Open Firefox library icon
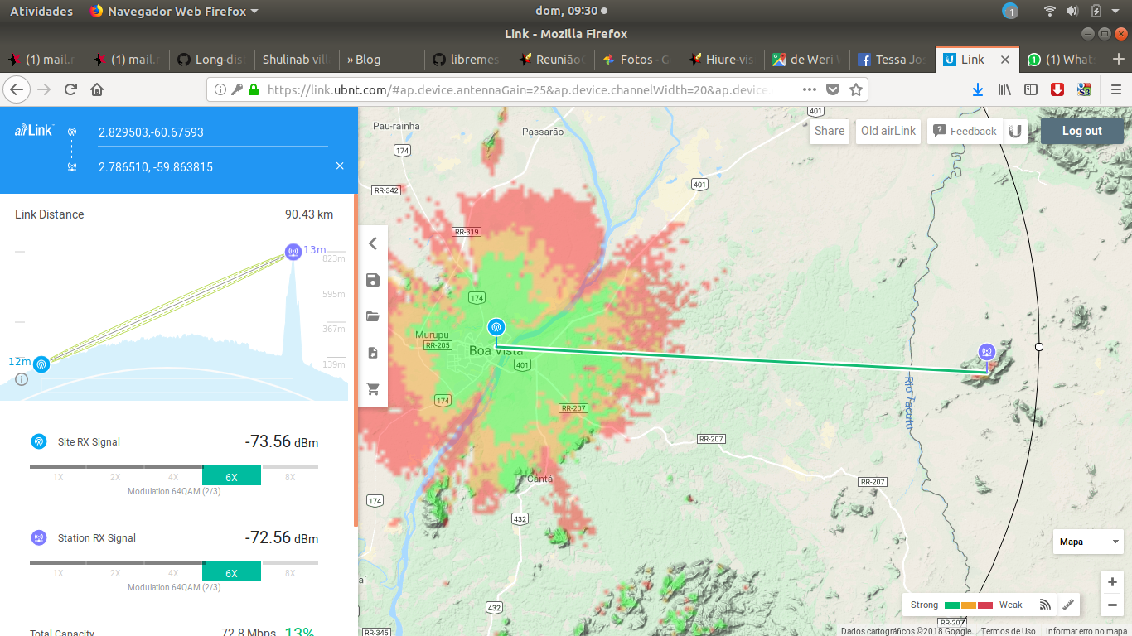 tap(1004, 89)
